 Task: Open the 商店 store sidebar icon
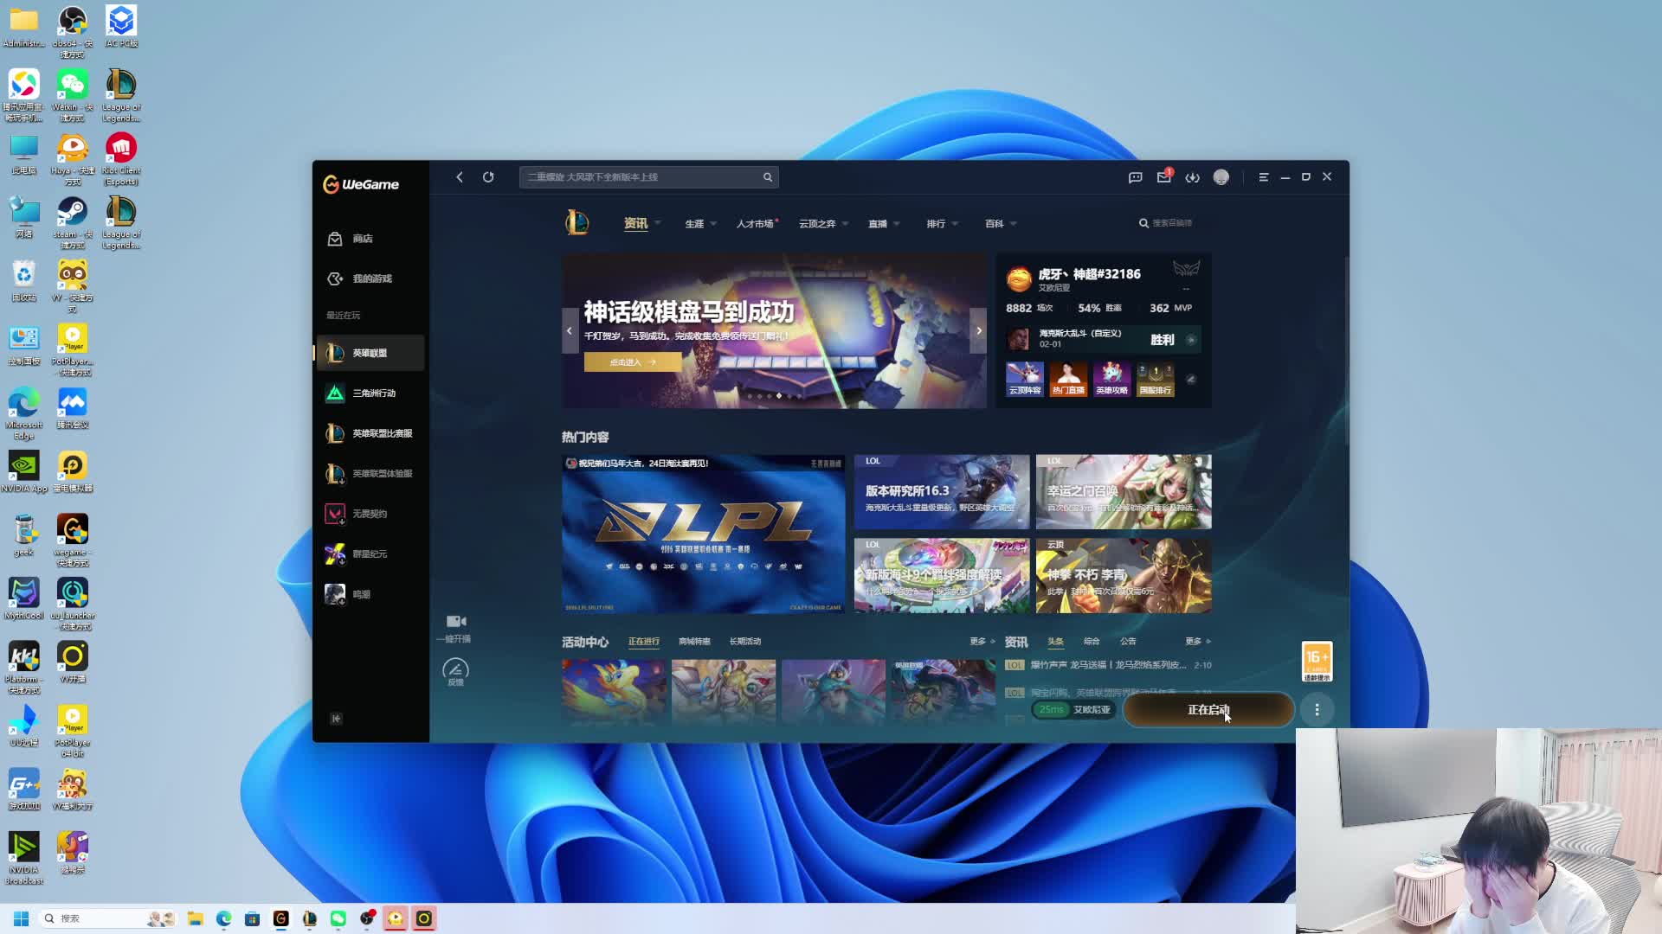[336, 239]
